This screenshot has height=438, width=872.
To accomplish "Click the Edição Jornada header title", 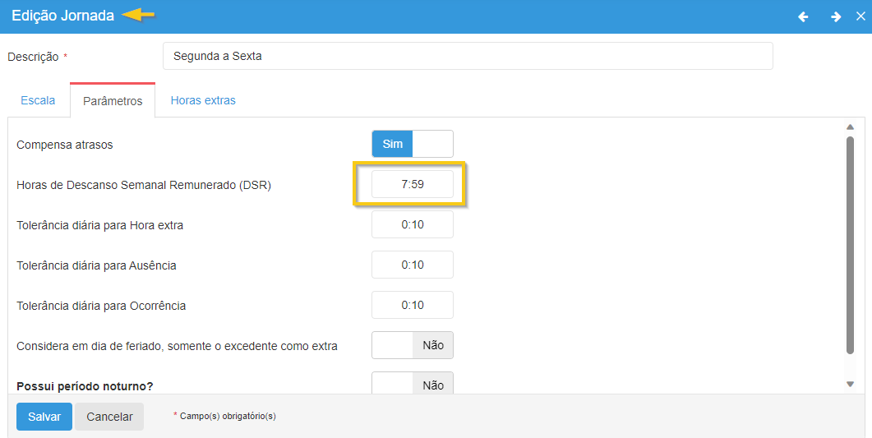I will [62, 16].
